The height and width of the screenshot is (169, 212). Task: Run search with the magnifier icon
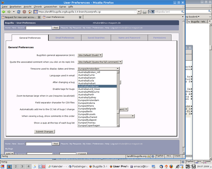(182, 12)
